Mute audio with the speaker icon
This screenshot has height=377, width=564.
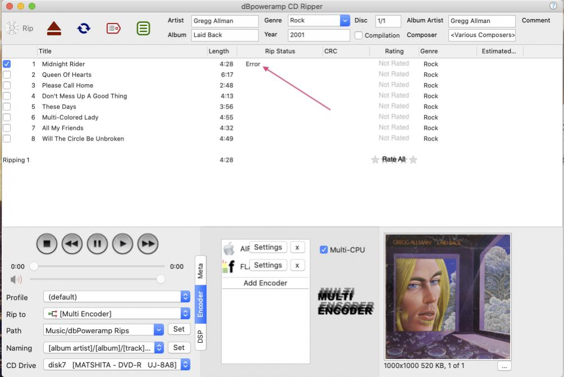pyautogui.click(x=16, y=279)
